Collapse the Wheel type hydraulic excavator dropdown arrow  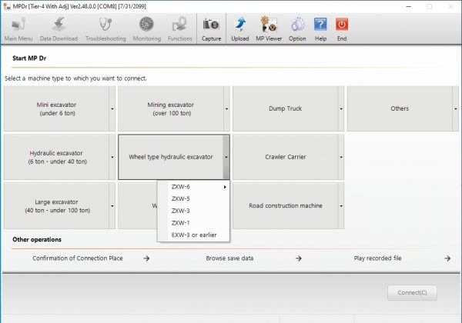(226, 157)
